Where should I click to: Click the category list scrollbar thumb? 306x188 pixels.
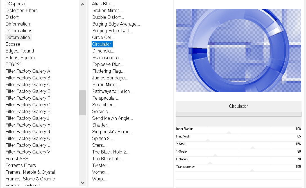(83, 103)
